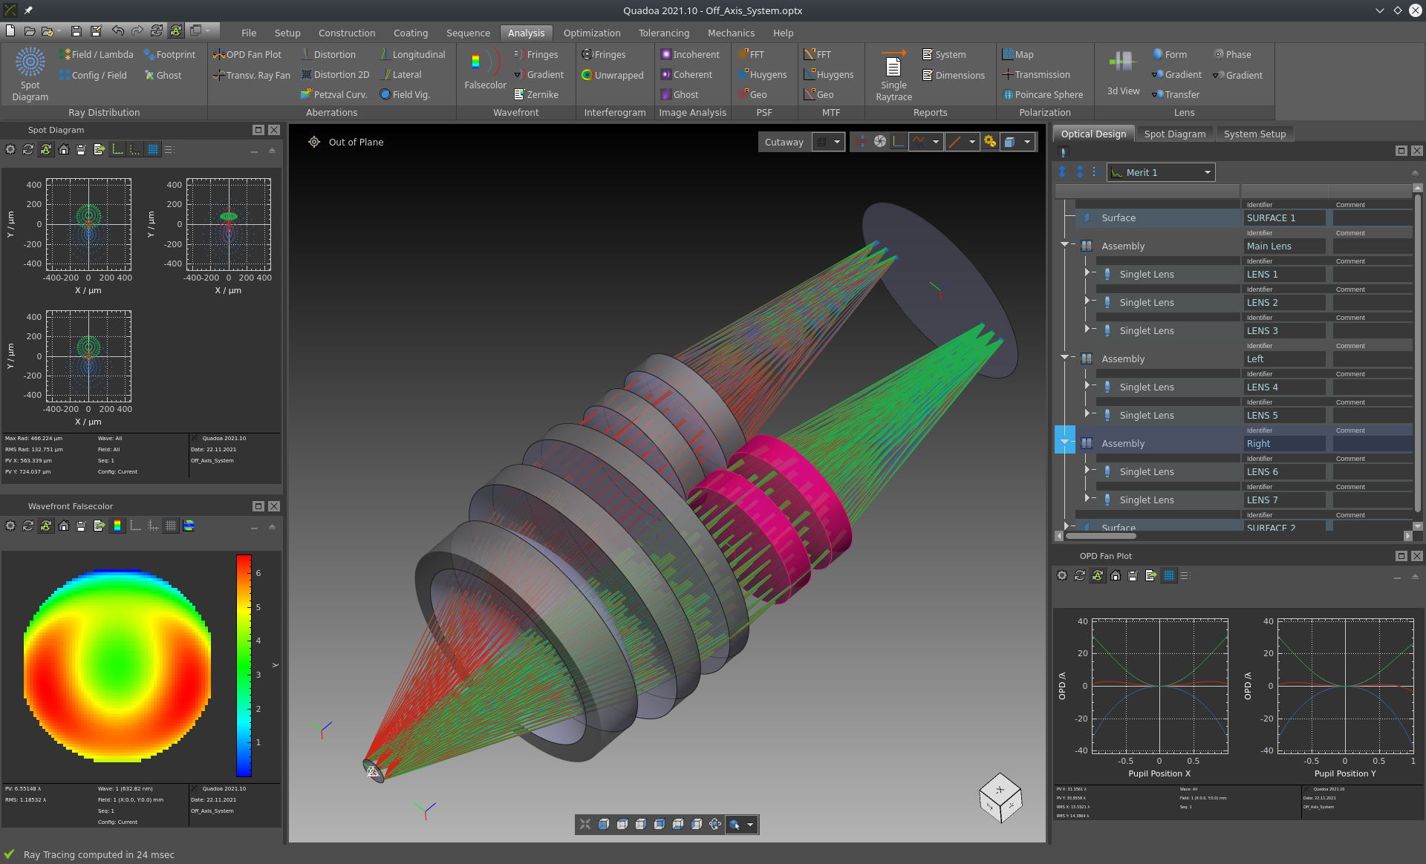Click the orientation cube in the 3D view
Image resolution: width=1426 pixels, height=864 pixels.
coord(1000,798)
